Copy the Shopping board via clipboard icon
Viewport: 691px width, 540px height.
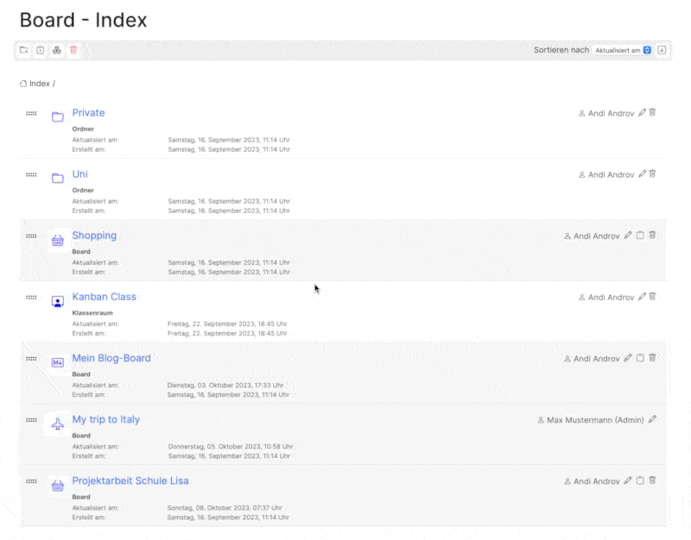point(640,235)
